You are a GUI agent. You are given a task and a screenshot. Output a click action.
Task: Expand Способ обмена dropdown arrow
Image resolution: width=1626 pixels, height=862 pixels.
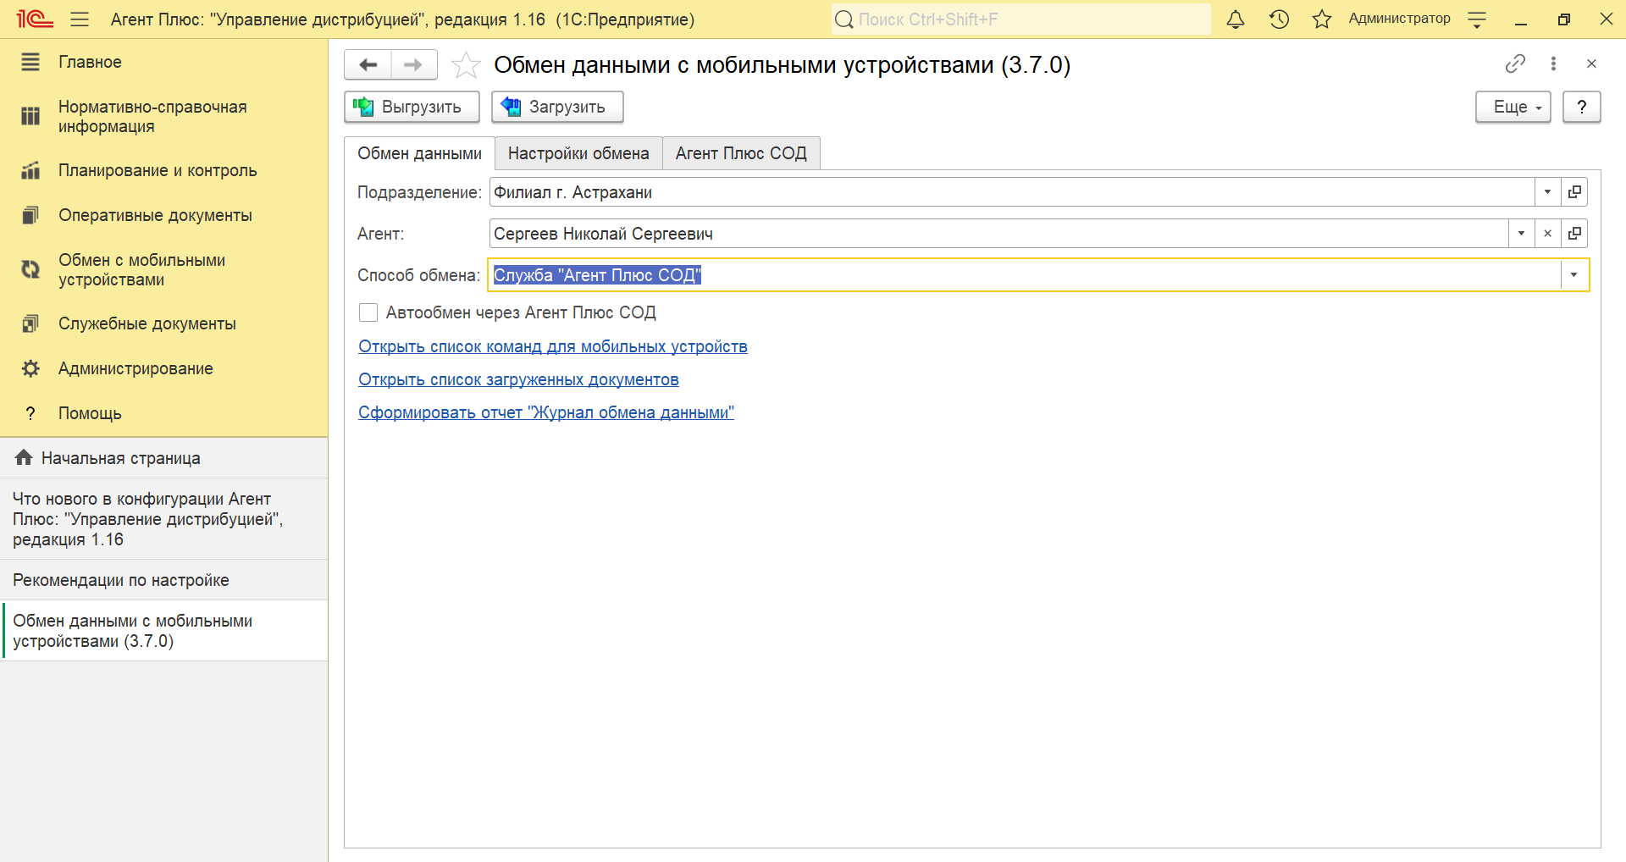click(1574, 275)
